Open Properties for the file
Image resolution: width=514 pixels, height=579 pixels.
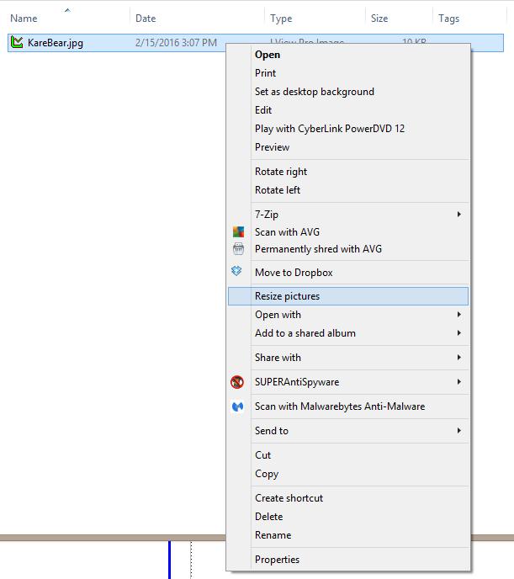[x=277, y=560]
